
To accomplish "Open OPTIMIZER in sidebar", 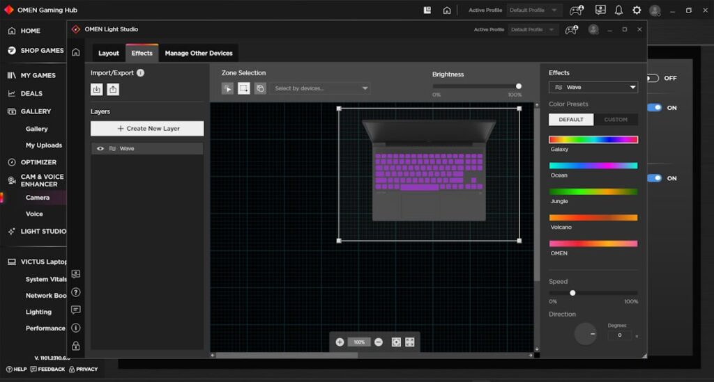I will click(x=38, y=162).
